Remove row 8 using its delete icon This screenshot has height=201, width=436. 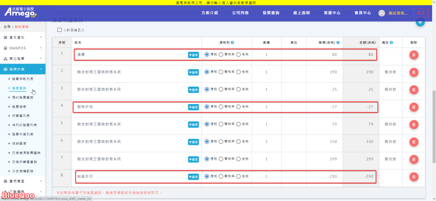413,177
